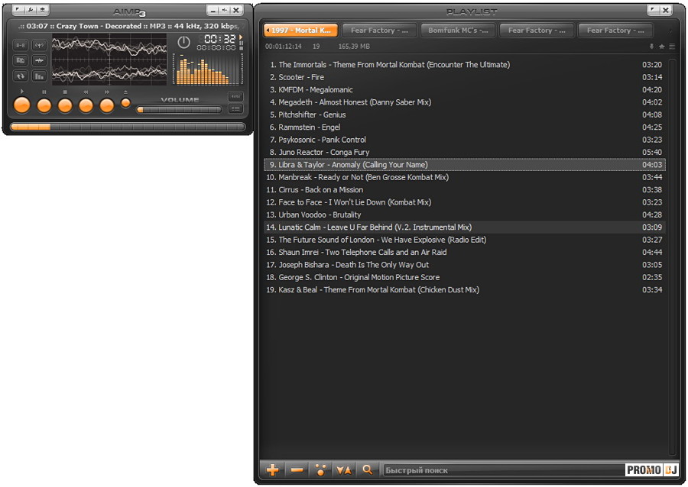Toggle playlist window visibility button
The width and height of the screenshot is (688, 487).
click(x=235, y=108)
